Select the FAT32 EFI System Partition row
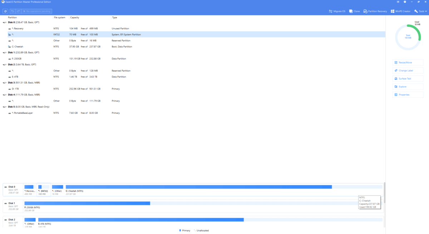Screen dimensions: 429x234 193,35
